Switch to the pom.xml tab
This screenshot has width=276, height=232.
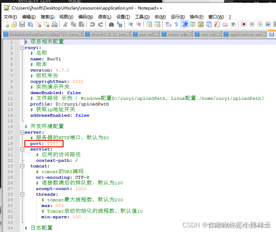pyautogui.click(x=146, y=35)
